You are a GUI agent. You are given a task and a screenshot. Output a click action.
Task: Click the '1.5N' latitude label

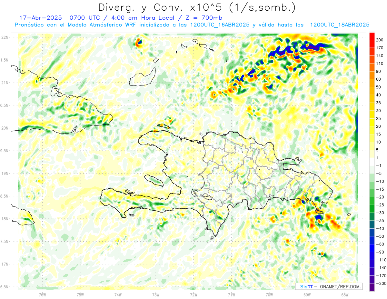[5, 60]
